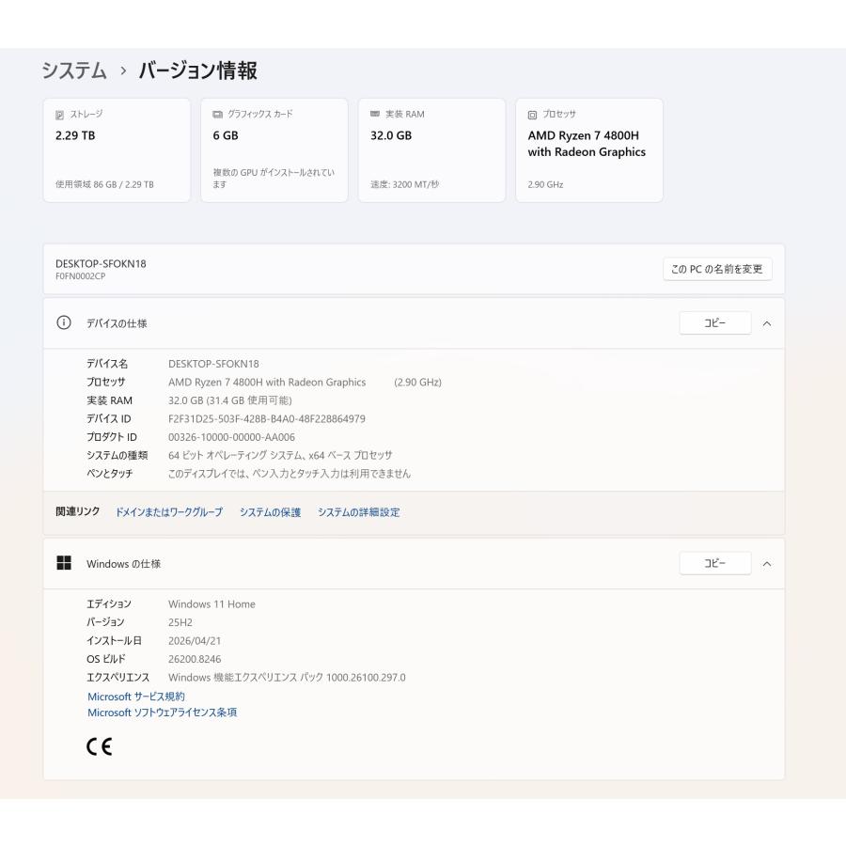Open システムの詳細設定 link
The height and width of the screenshot is (846, 846).
pyautogui.click(x=359, y=512)
